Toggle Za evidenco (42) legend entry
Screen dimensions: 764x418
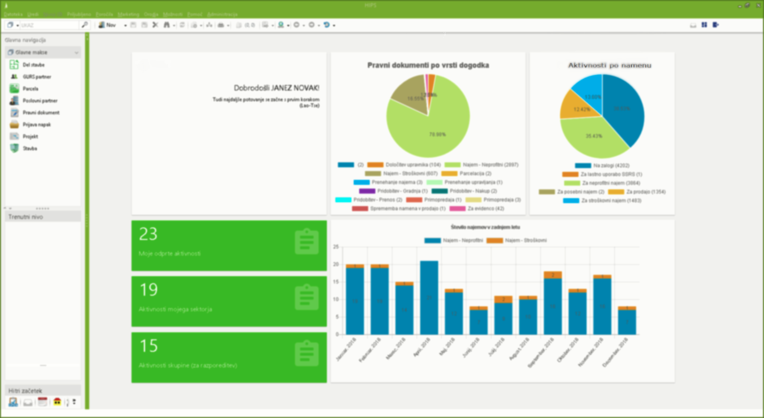point(477,209)
